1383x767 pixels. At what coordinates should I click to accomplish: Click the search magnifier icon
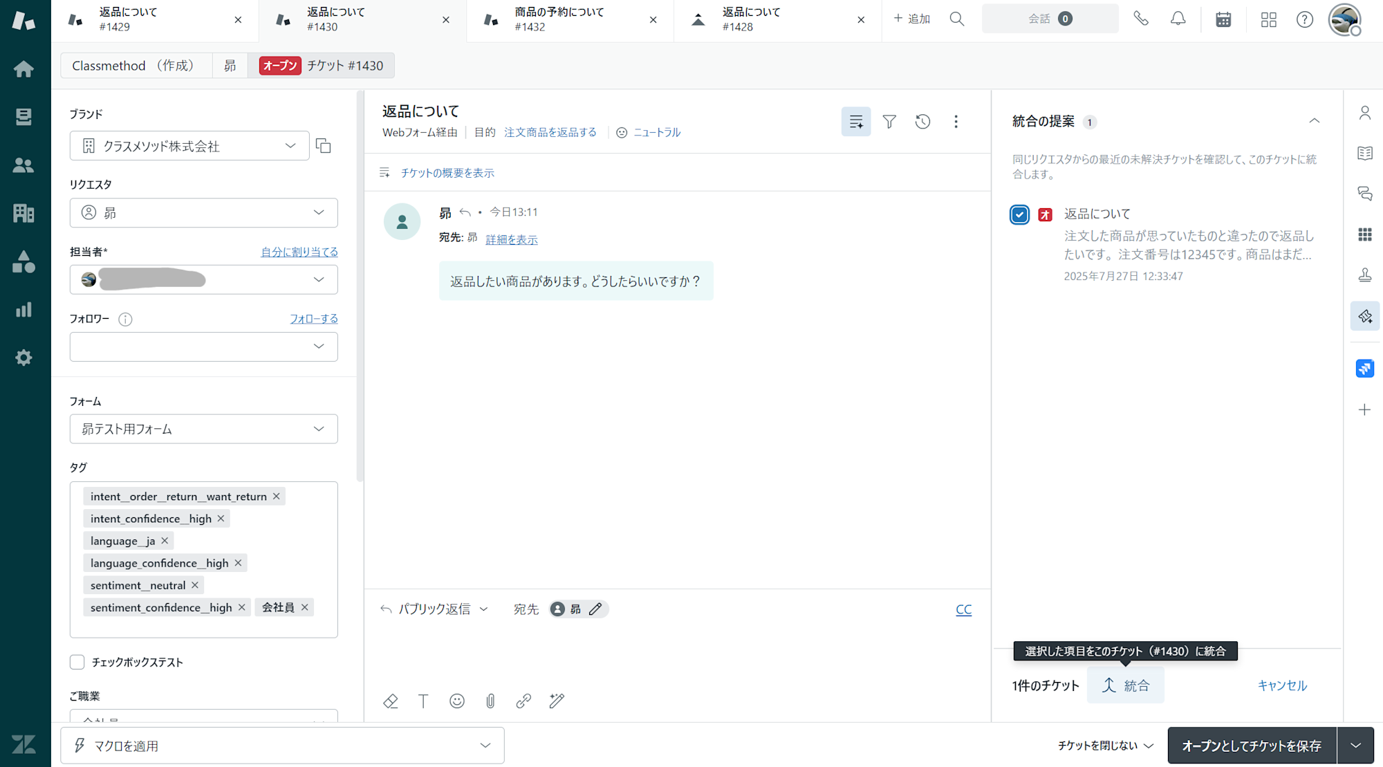(957, 19)
